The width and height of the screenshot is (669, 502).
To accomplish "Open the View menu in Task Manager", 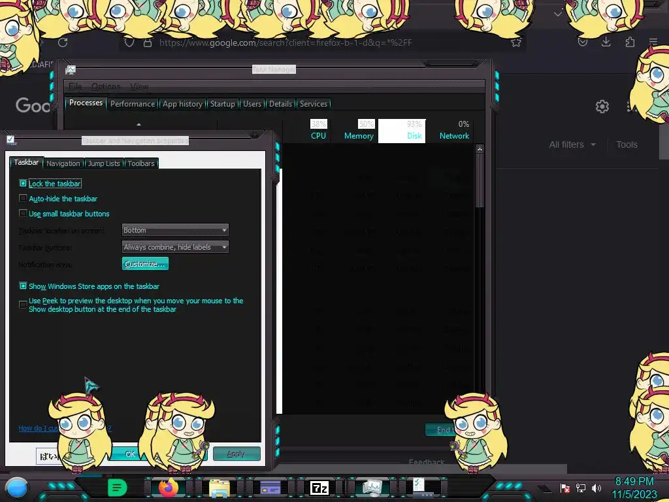I will (139, 87).
